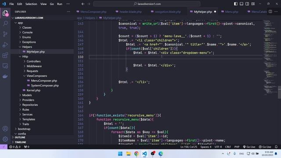This screenshot has height=158, width=281.
Task: Open the Search view in activity bar
Action: 5,23
